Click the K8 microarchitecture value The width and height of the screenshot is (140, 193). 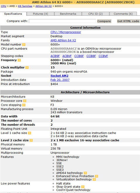(x=52, y=97)
